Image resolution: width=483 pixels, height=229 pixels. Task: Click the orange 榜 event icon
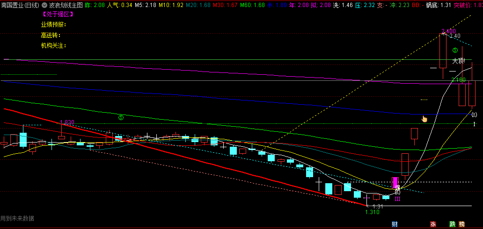tap(462, 224)
